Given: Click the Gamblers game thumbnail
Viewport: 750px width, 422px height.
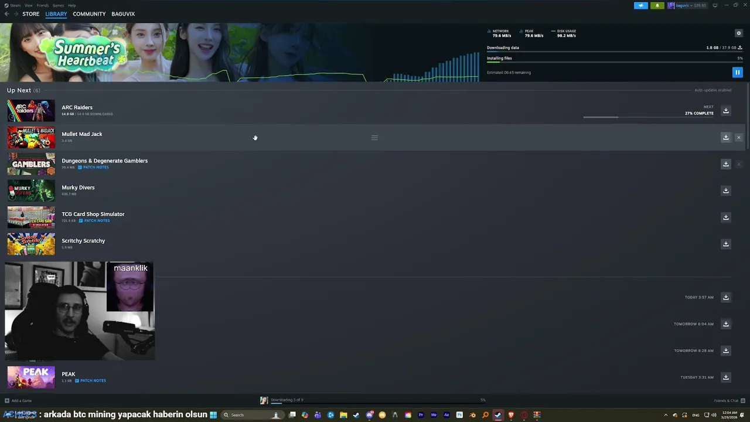Looking at the screenshot, I should coord(31,164).
